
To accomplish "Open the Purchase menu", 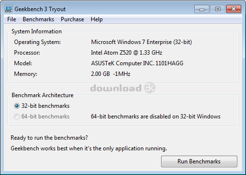I will point(72,19).
